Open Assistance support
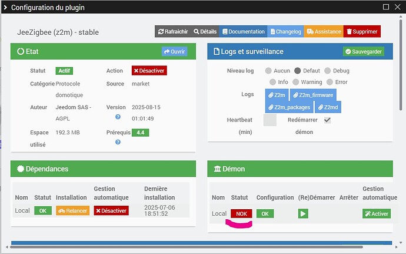This screenshot has height=254, width=406. pos(324,31)
